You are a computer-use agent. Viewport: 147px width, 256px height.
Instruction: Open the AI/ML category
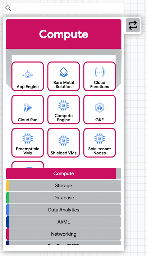64,222
